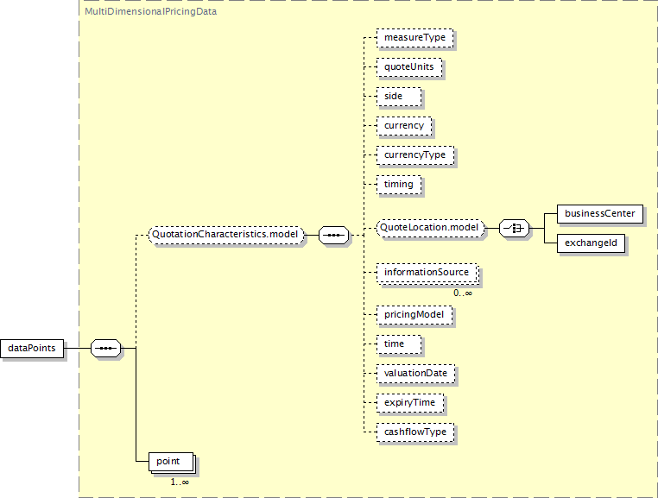This screenshot has height=498, width=658.
Task: Select the valuationDate element
Action: coord(416,374)
